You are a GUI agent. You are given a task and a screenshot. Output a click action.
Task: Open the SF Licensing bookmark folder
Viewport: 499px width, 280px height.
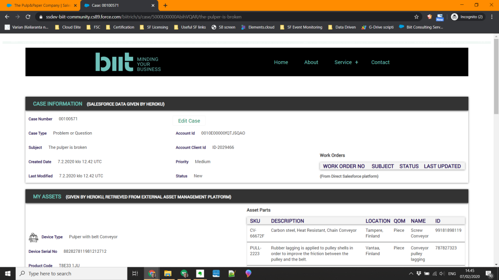click(154, 27)
